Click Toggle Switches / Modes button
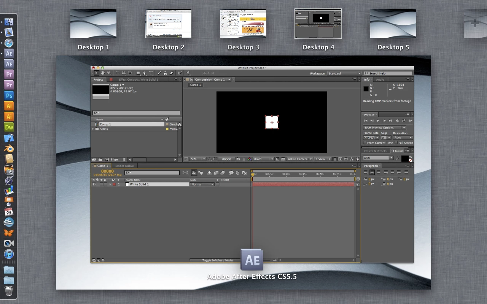The image size is (487, 304). pyautogui.click(x=218, y=260)
